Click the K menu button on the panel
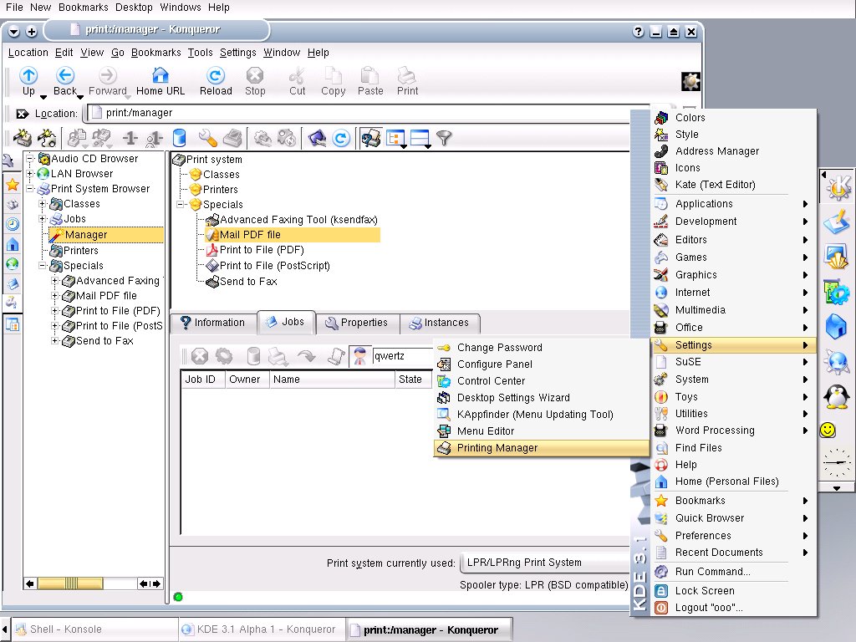 coord(838,187)
